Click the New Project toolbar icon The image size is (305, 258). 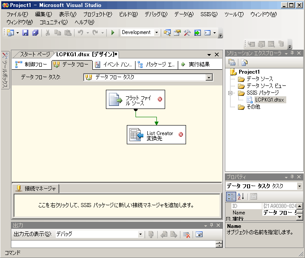coord(10,33)
